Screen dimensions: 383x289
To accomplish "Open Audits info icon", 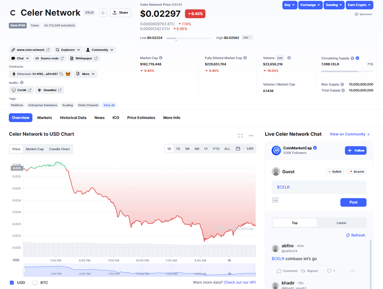I will [x=22, y=82].
